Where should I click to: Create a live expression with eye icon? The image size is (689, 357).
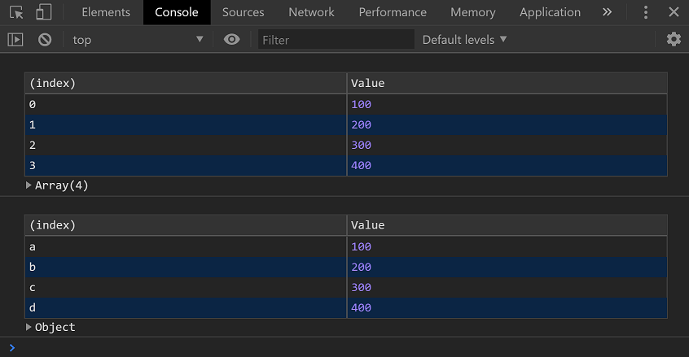[232, 39]
